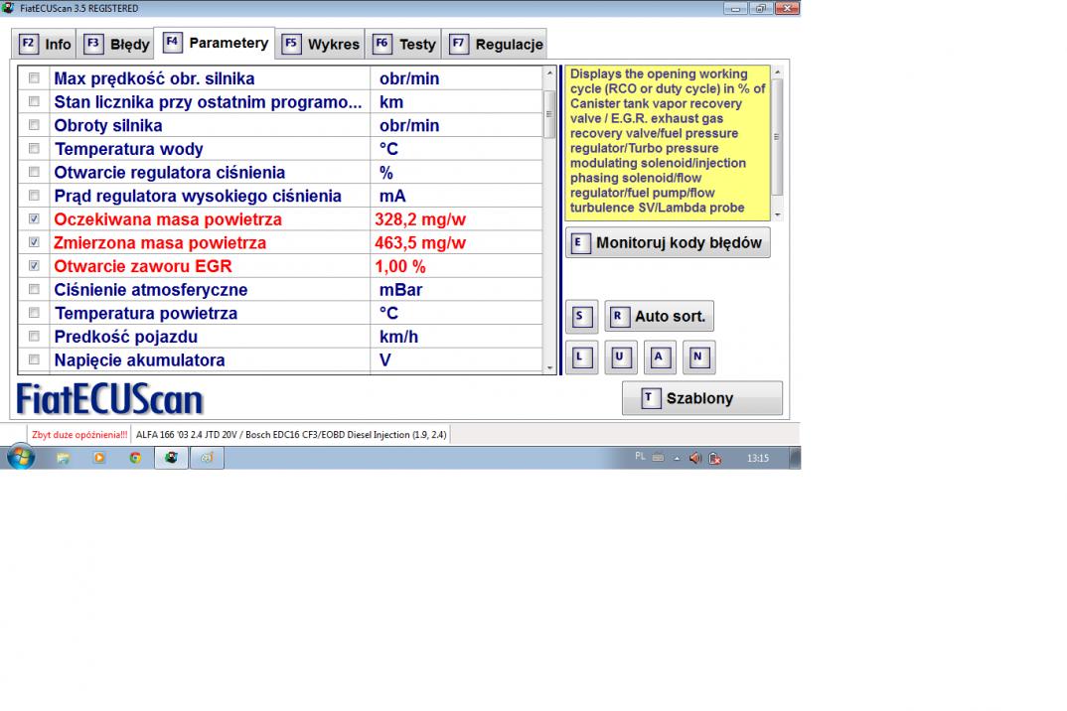Open Google Chrome from taskbar
Viewport: 1067px width, 711px height.
tap(135, 458)
